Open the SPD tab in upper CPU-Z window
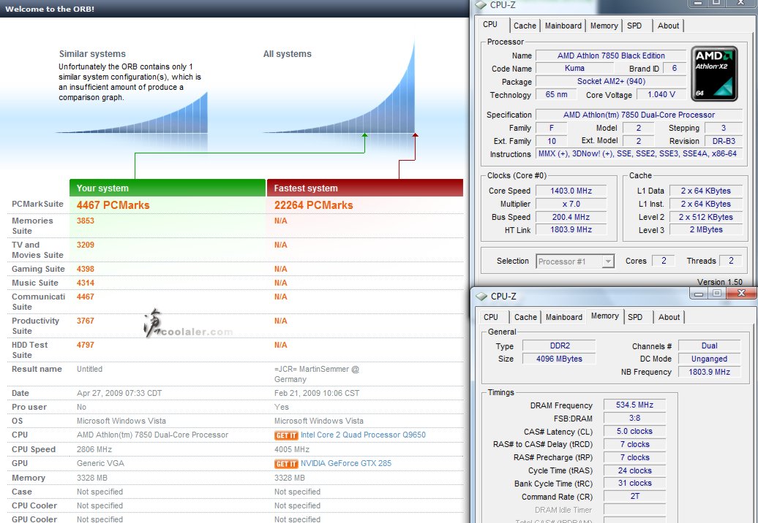Viewport: 758px width, 523px height. pyautogui.click(x=634, y=26)
